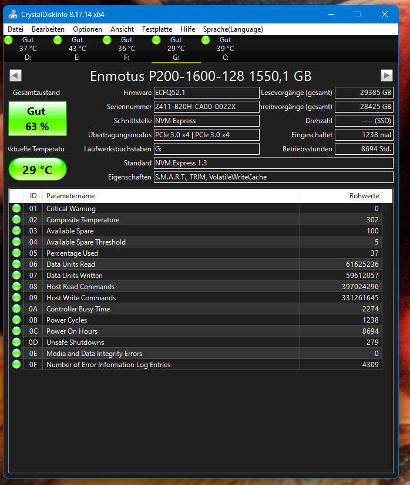Click raw value 397024296
410x485 pixels.
pos(360,286)
